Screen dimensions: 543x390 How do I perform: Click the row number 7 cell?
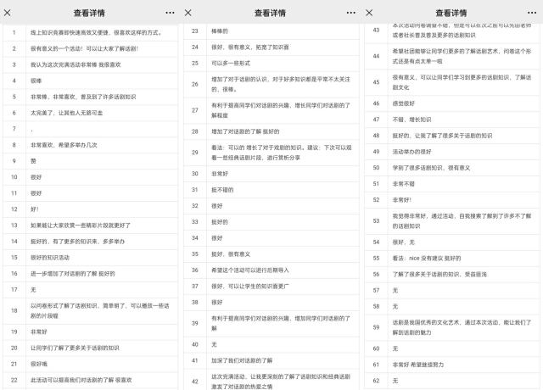coord(14,129)
